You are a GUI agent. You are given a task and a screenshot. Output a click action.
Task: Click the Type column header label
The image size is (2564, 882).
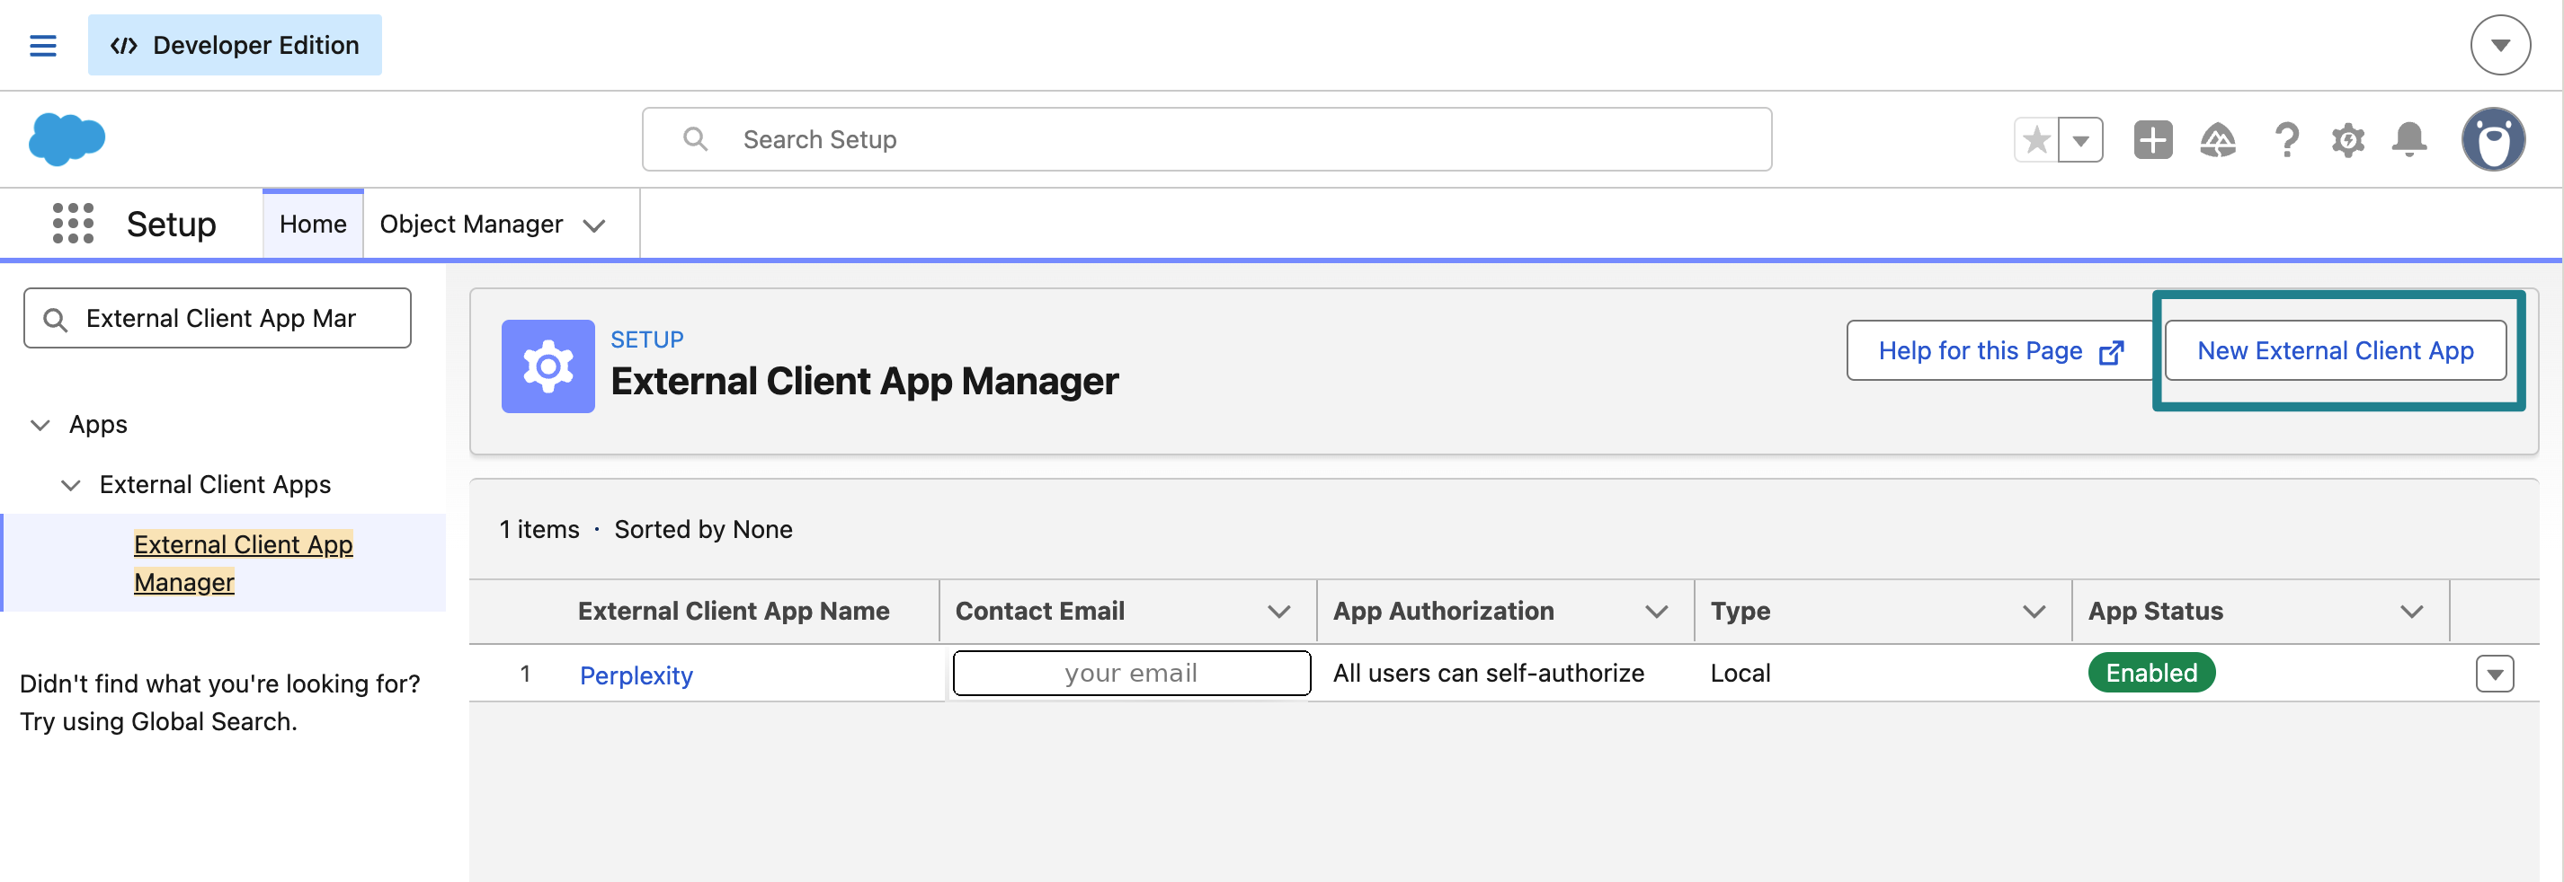click(1740, 612)
